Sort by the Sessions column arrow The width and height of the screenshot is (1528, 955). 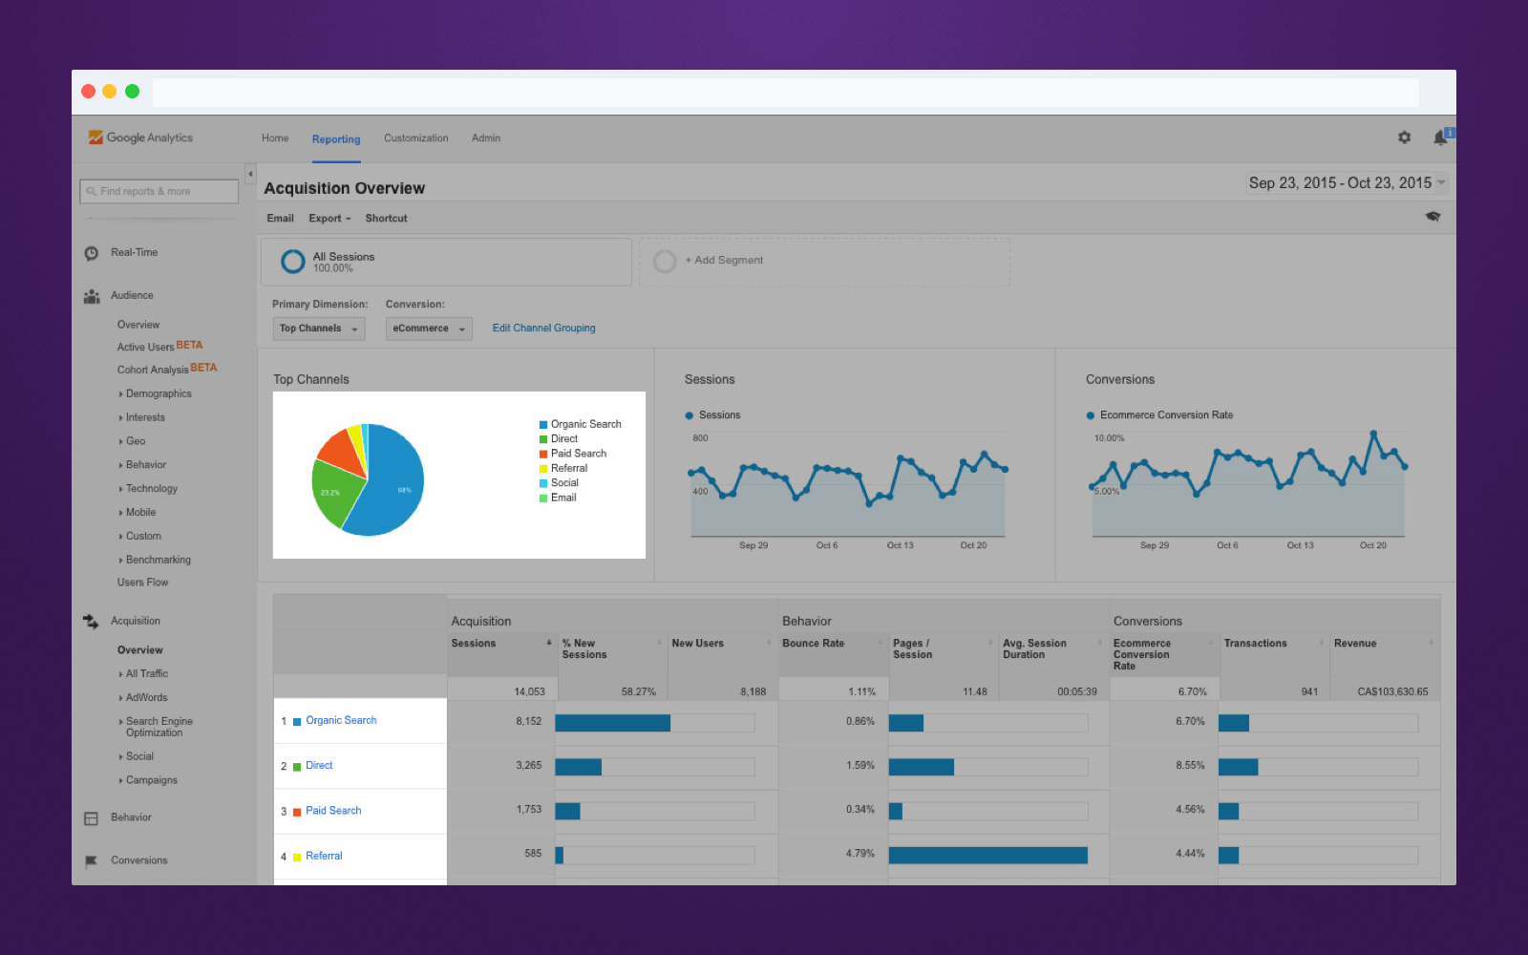pos(549,643)
